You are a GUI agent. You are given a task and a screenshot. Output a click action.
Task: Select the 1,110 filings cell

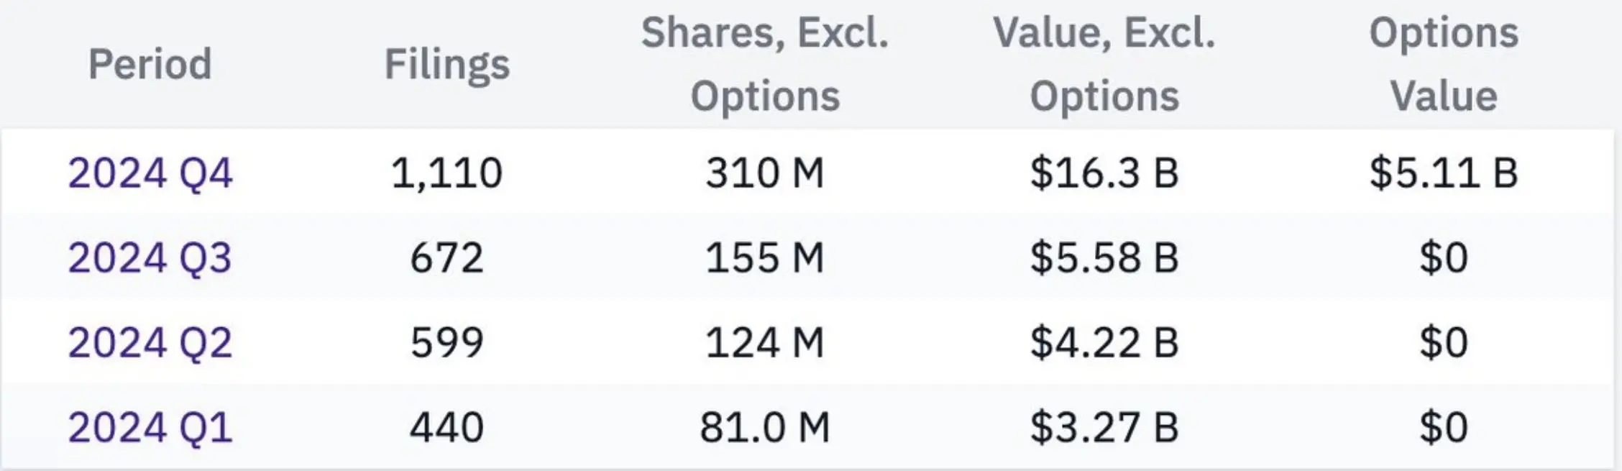tap(446, 173)
